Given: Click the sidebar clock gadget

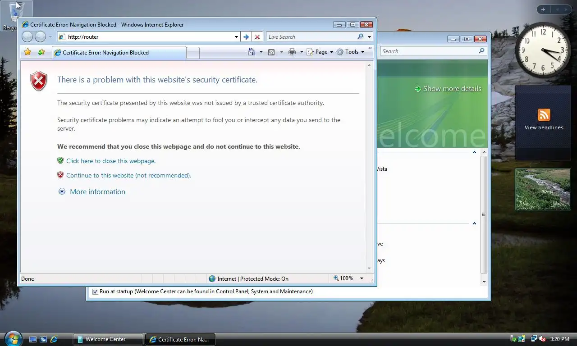Looking at the screenshot, I should pyautogui.click(x=543, y=50).
